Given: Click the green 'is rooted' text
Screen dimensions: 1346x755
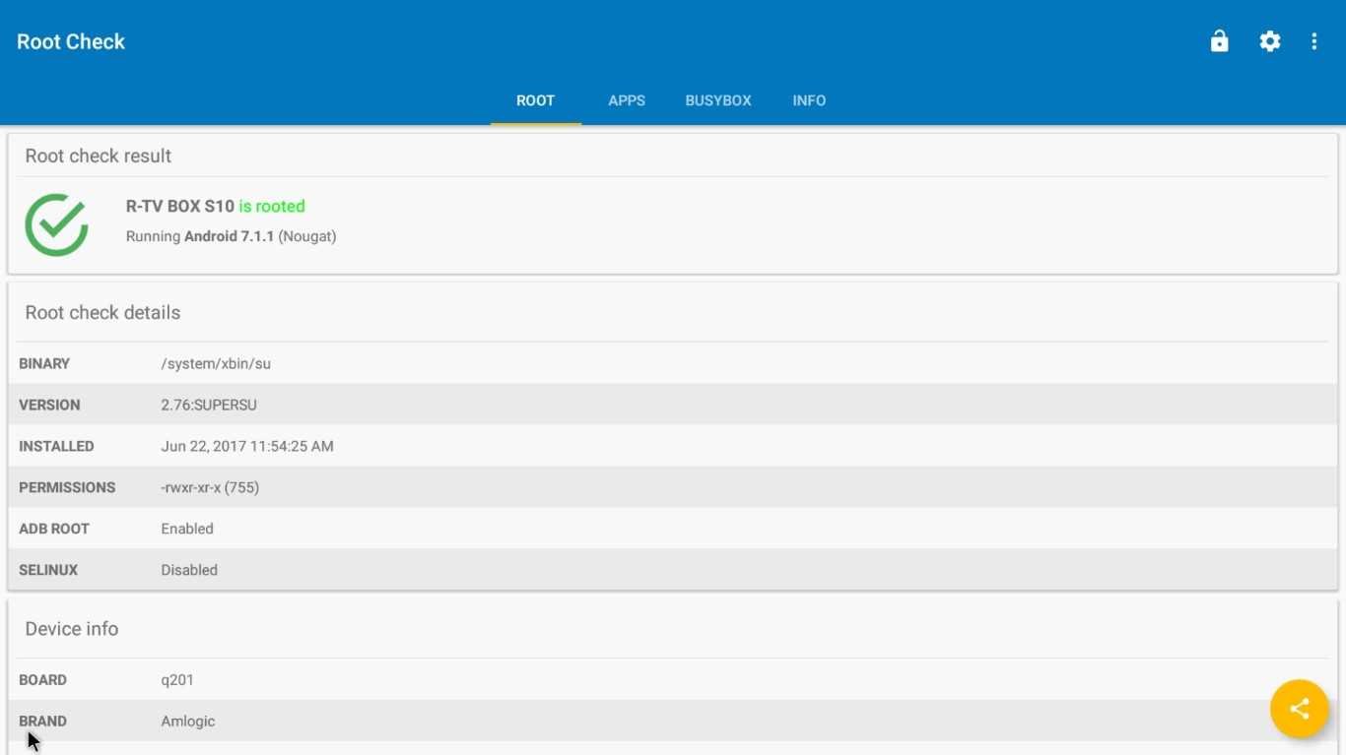Looking at the screenshot, I should pyautogui.click(x=272, y=206).
